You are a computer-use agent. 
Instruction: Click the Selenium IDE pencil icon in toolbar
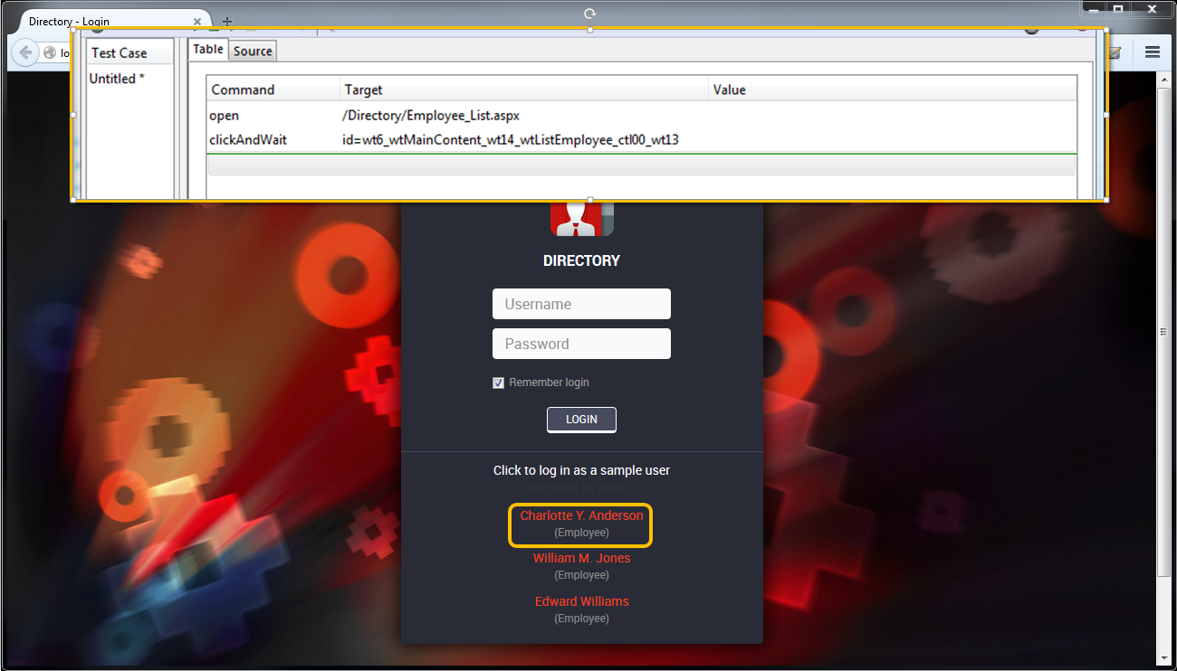(1114, 52)
